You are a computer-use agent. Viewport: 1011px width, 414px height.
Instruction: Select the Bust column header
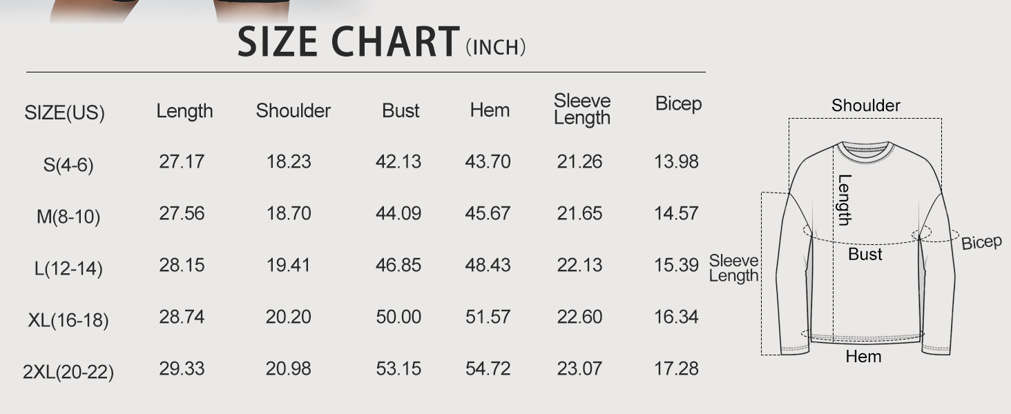coord(401,111)
